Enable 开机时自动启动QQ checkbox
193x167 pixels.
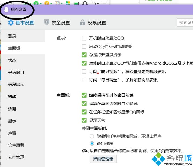coord(84,38)
